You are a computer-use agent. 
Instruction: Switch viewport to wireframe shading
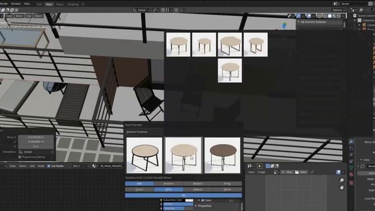coord(325,16)
